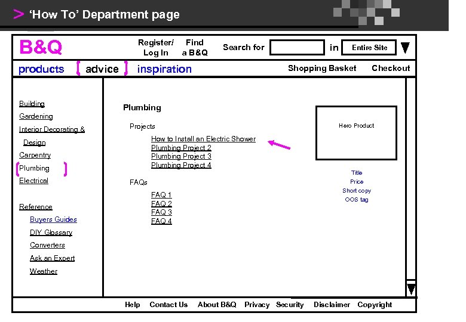This screenshot has height=322, width=466.
Task: Open the Security footer link
Action: pos(290,305)
